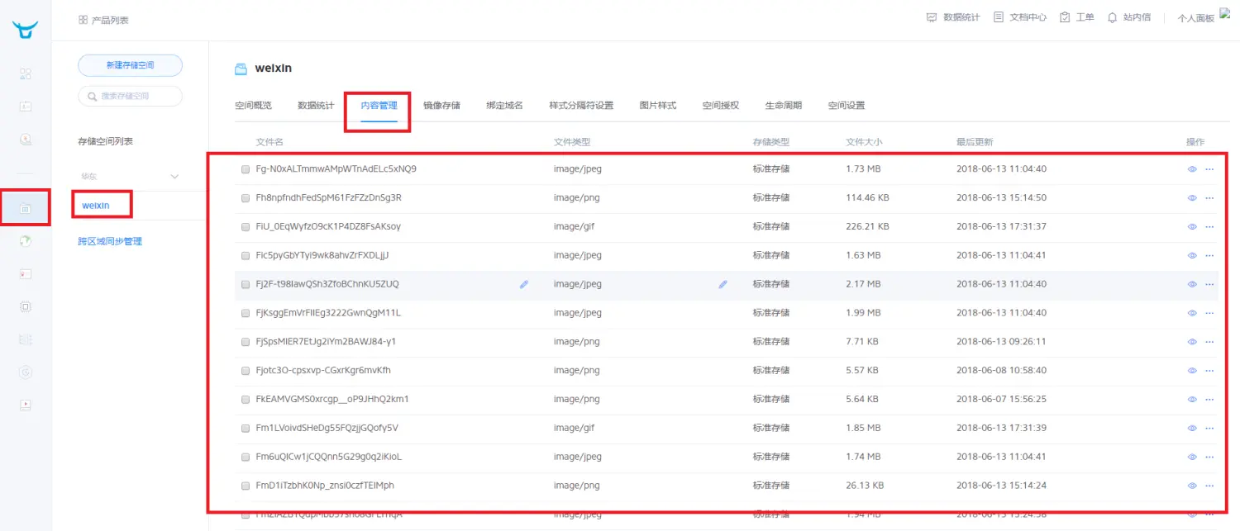Click the grid icon next to 产品列表
The image size is (1240, 531).
point(83,20)
